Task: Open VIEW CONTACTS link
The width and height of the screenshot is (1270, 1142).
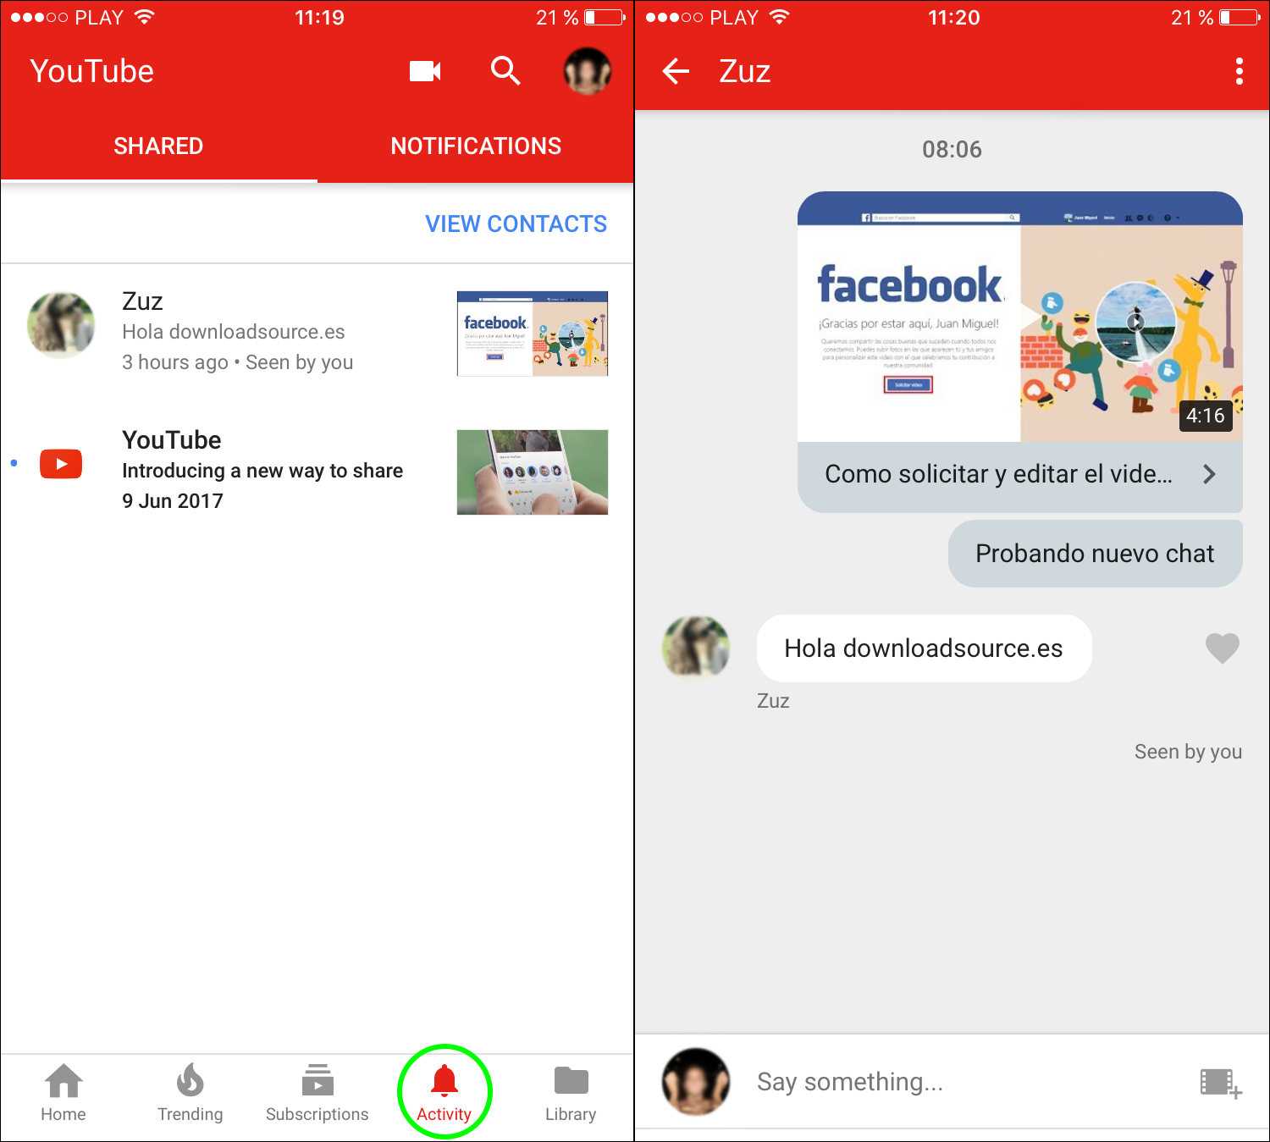Action: pos(516,223)
